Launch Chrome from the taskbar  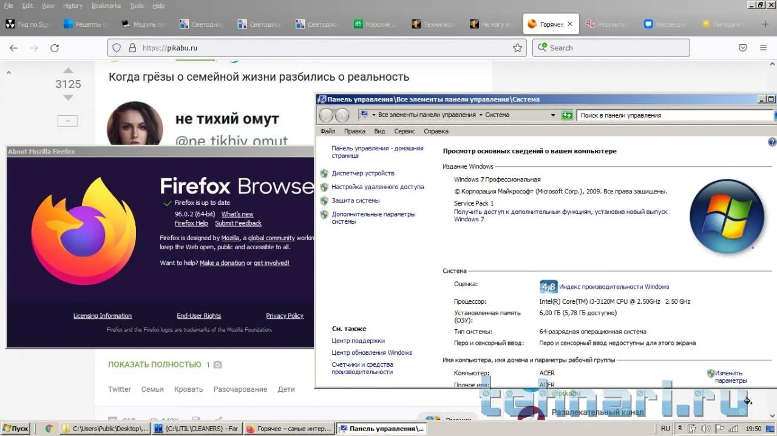pyautogui.click(x=49, y=428)
